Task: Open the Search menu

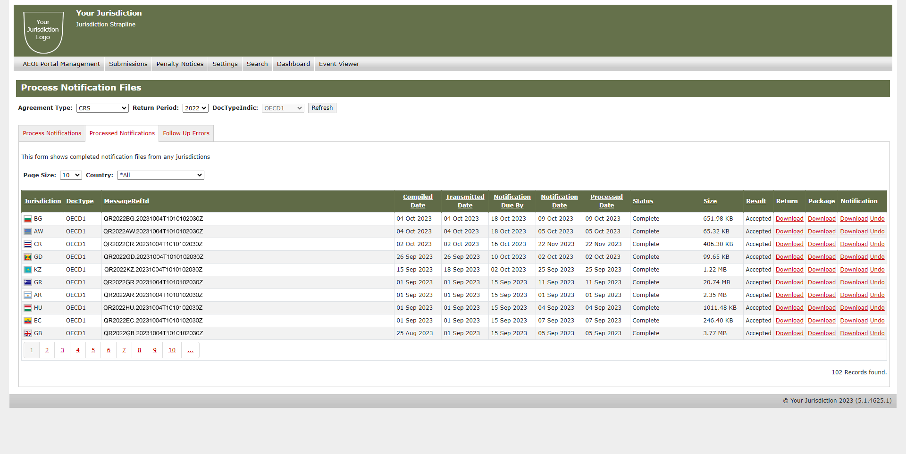Action: tap(257, 64)
